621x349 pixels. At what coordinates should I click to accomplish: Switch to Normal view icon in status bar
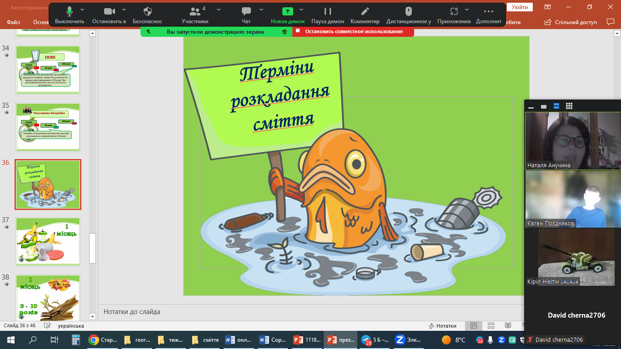point(474,326)
